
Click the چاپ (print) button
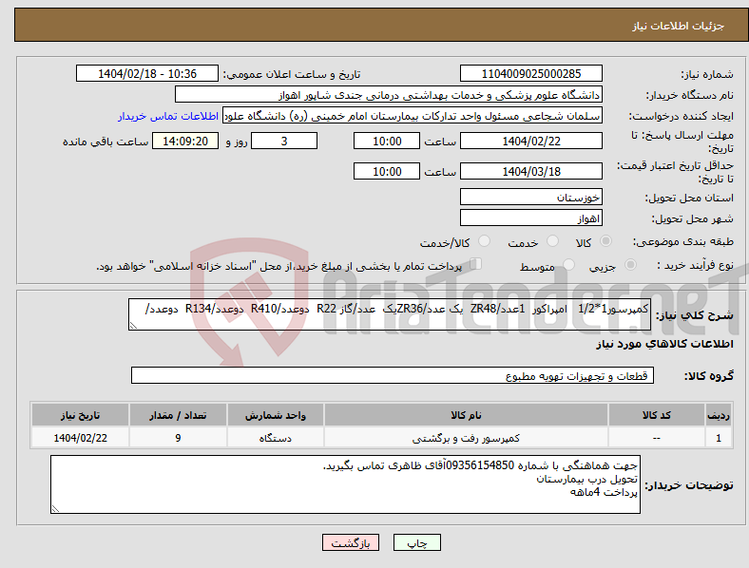coord(416,542)
